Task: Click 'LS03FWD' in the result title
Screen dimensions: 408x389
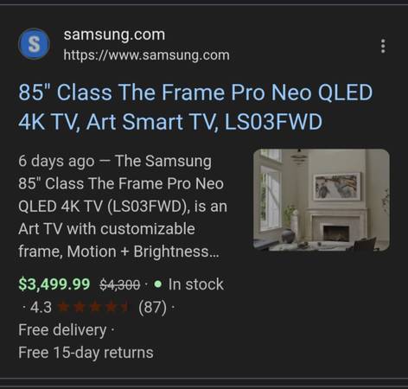Action: [x=273, y=122]
